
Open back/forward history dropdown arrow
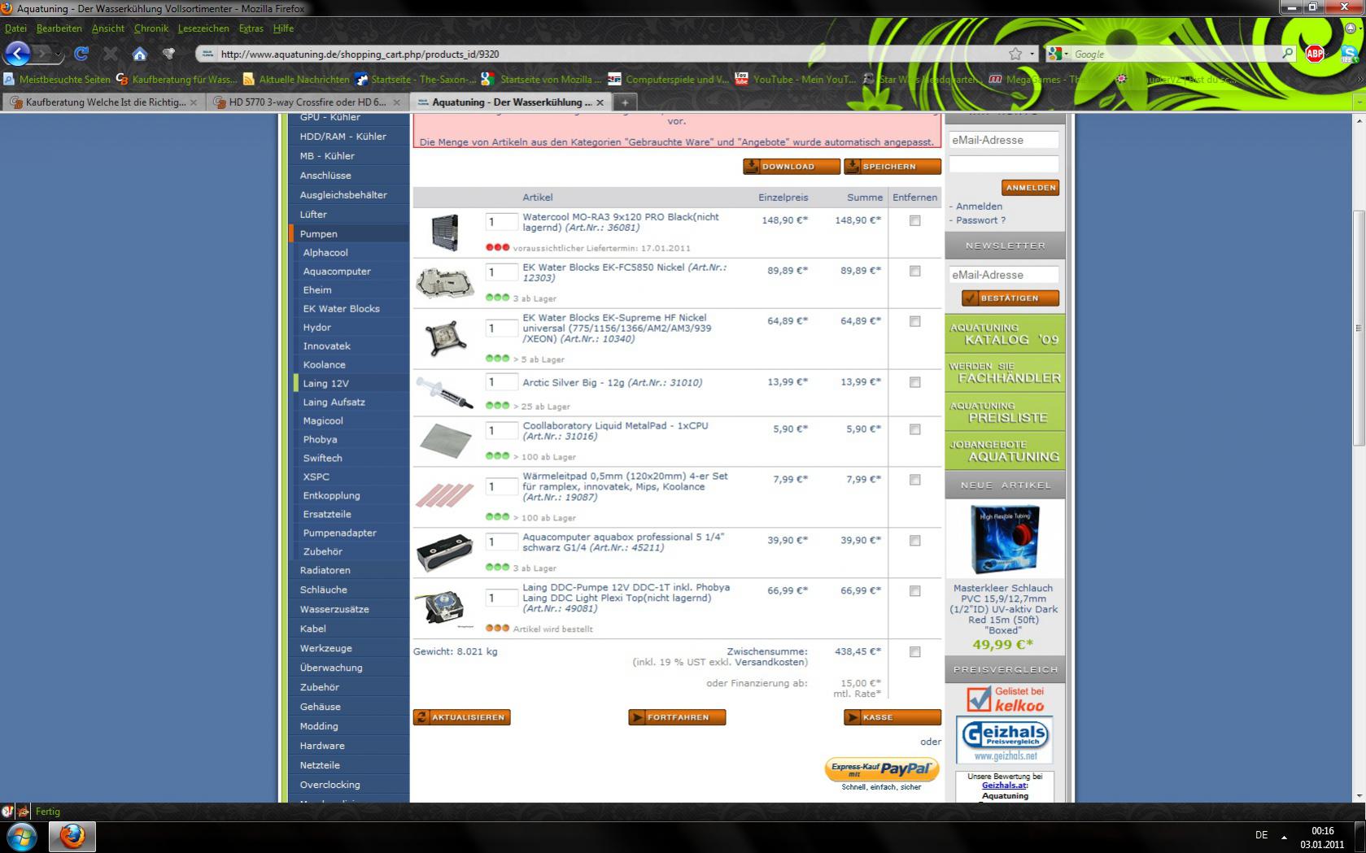tap(58, 54)
